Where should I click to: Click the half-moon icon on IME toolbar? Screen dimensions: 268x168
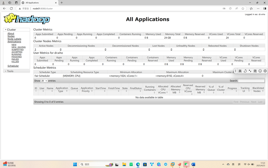coord(245,71)
